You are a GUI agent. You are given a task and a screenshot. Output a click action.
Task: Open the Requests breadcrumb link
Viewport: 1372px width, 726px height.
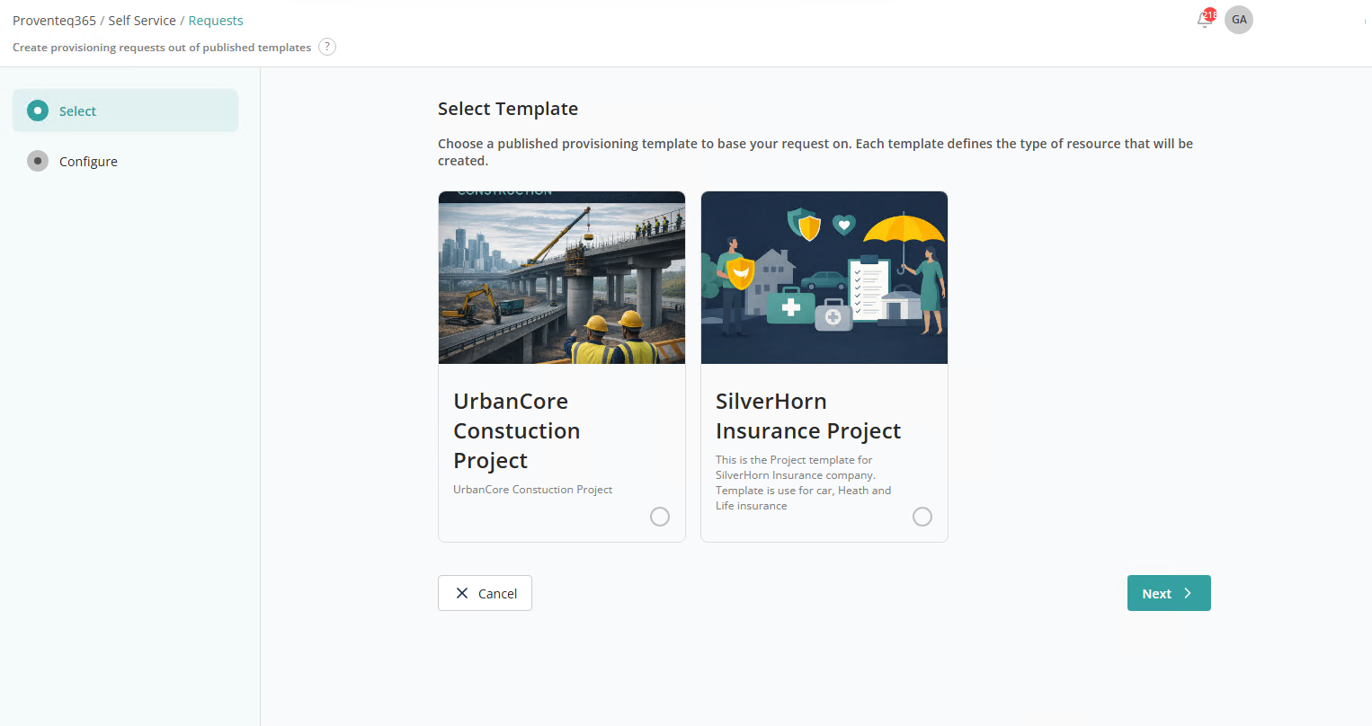[216, 21]
